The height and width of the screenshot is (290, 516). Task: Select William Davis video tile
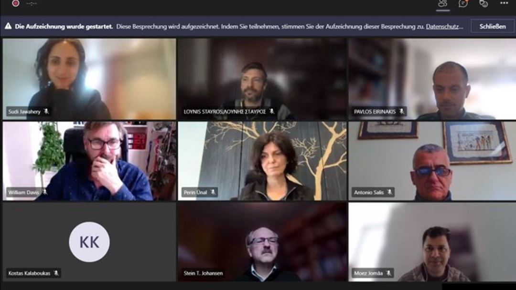[89, 161]
